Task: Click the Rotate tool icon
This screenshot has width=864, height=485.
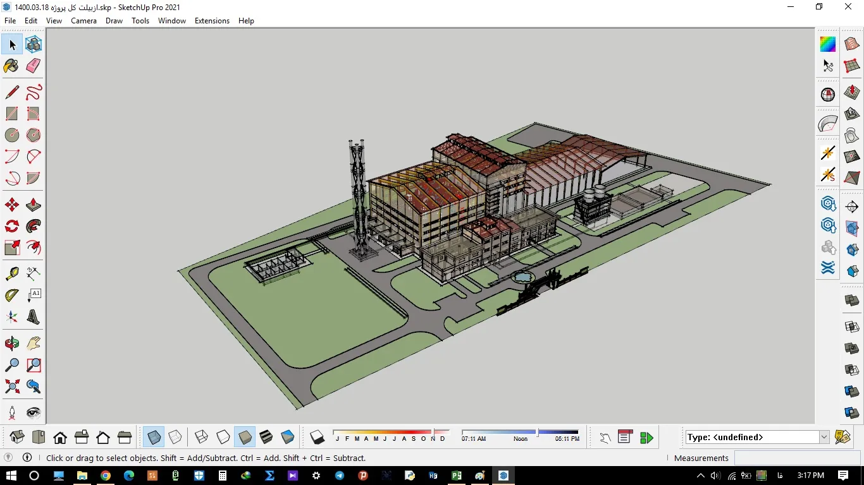Action: [x=11, y=226]
